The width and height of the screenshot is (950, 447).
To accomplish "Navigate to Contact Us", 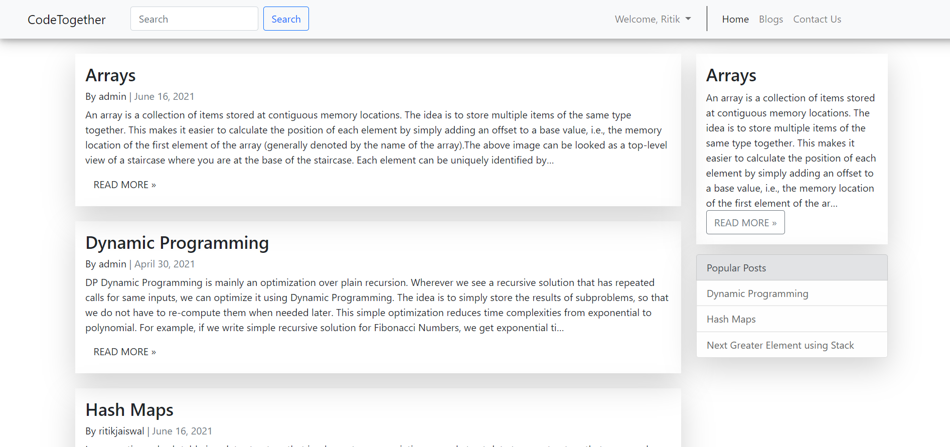I will (x=817, y=19).
